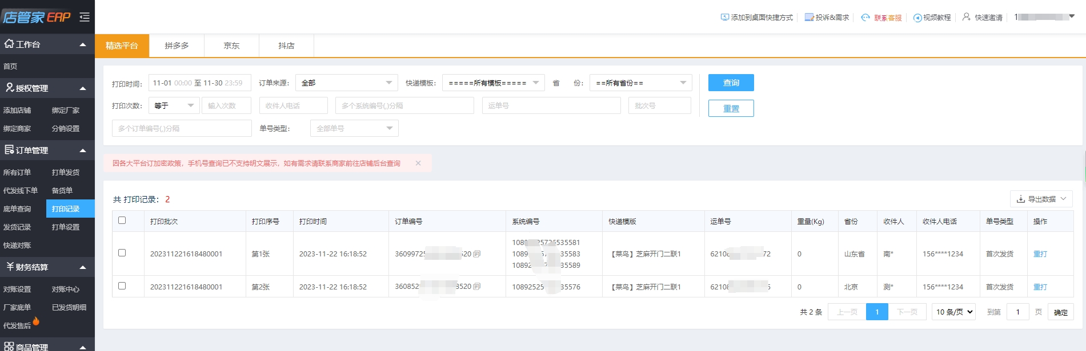Switch to the 拼多多 platform tab
This screenshot has height=351, width=1086.
click(177, 46)
